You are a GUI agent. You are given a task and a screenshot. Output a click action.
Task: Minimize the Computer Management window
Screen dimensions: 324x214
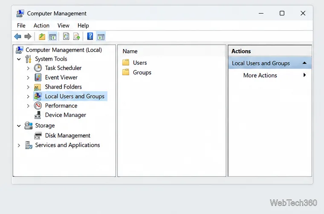tap(261, 13)
